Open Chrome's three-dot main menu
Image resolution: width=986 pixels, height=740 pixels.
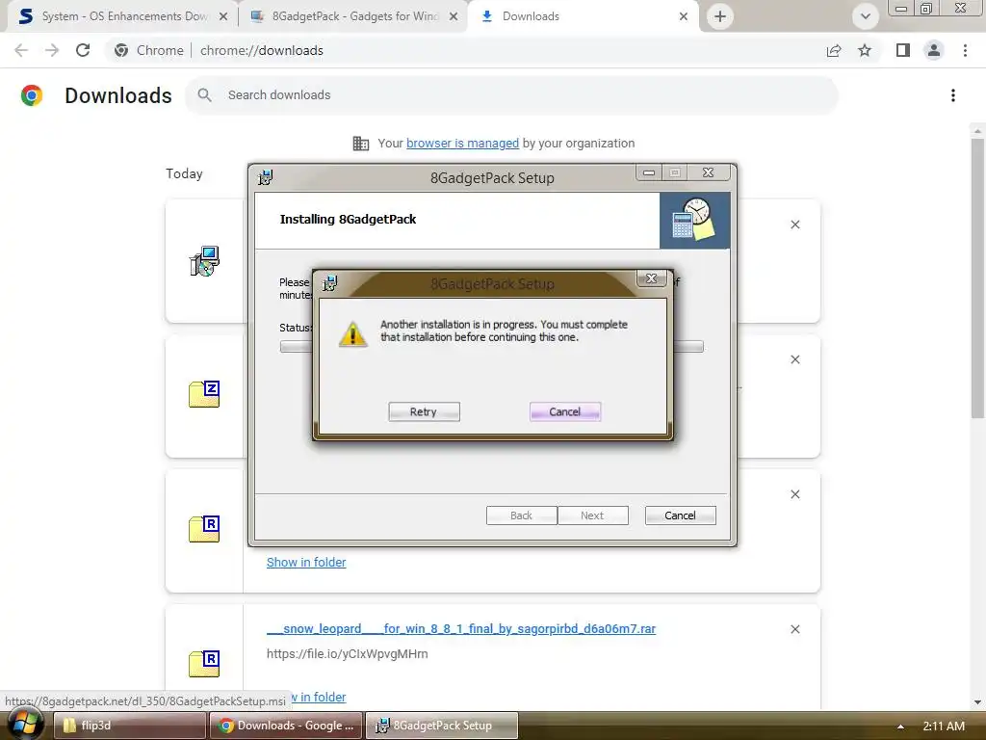(x=965, y=50)
